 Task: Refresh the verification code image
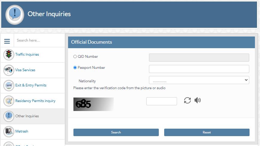(x=187, y=101)
